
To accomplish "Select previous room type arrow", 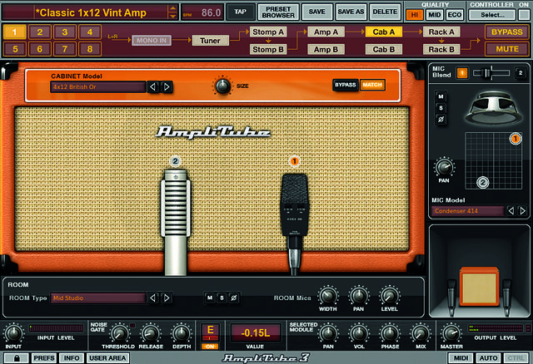I will point(152,298).
